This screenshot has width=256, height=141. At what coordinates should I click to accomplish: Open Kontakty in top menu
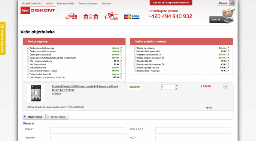coord(106,3)
